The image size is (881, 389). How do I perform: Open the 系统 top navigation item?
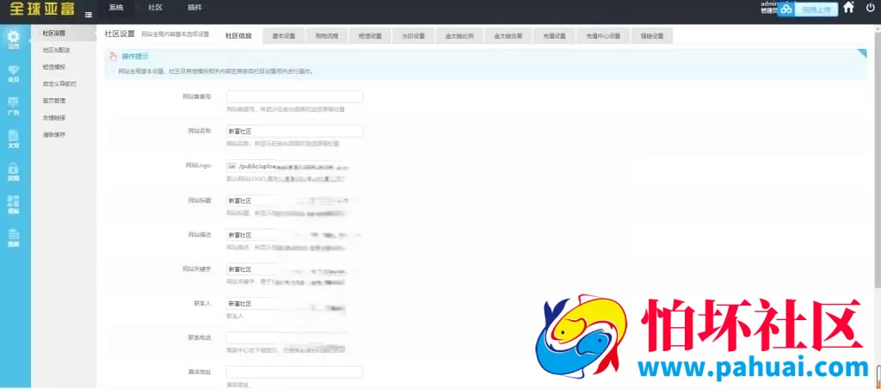pos(116,8)
